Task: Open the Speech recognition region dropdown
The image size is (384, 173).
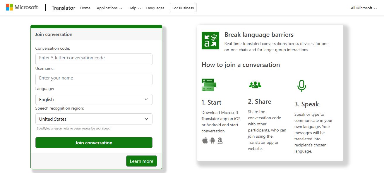Action: coord(94,119)
